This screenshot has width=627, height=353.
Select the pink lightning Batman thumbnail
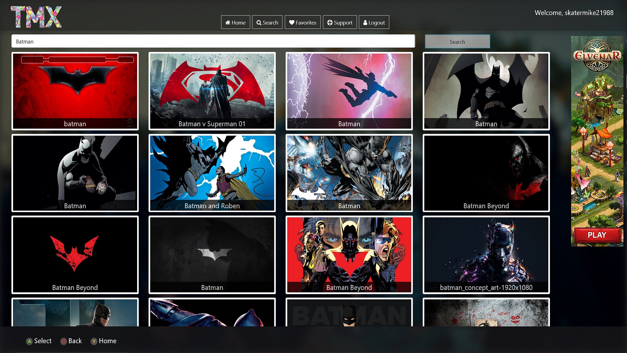tap(349, 91)
